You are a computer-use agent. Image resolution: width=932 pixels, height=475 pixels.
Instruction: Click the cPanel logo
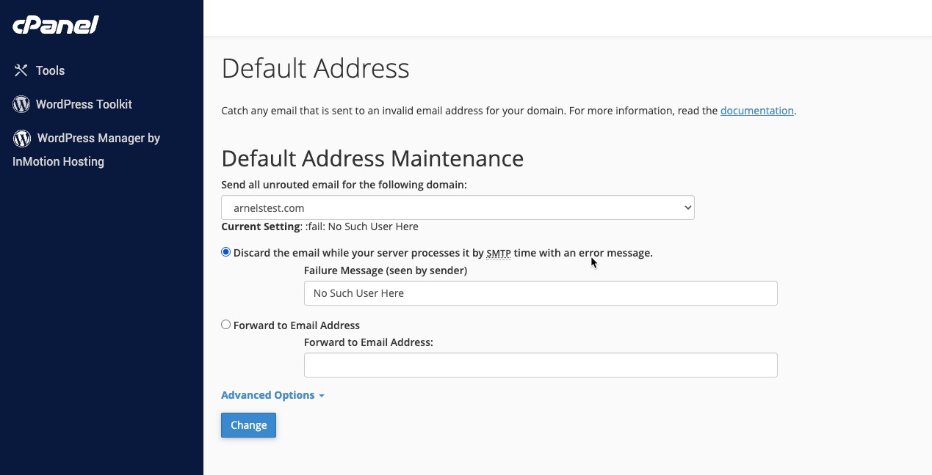click(56, 25)
